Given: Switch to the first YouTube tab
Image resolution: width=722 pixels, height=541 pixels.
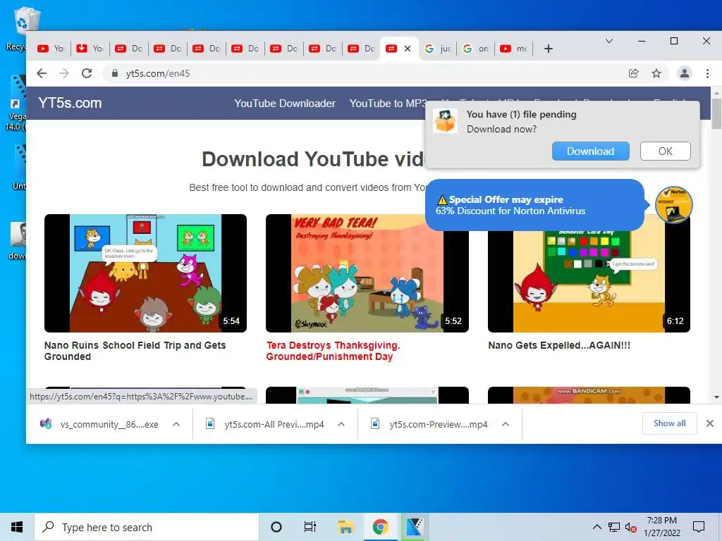Looking at the screenshot, I should pos(51,49).
